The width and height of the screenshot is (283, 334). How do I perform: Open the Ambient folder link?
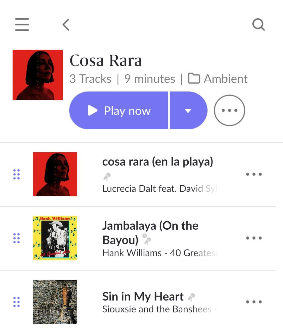pyautogui.click(x=225, y=79)
